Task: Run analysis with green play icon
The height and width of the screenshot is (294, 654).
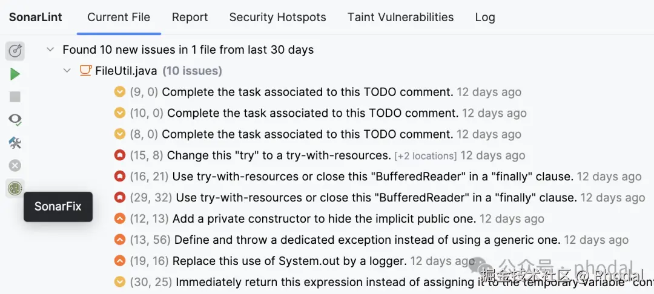Action: [x=15, y=74]
